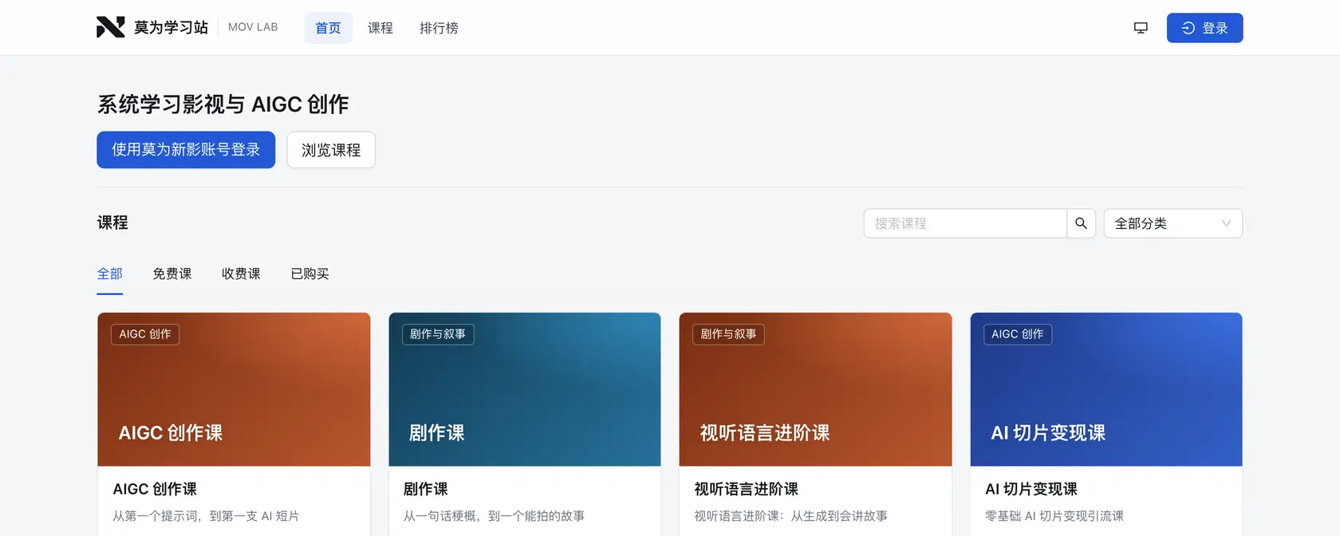Viewport: 1340px width, 536px height.
Task: Click the AIGC 创作课 title below the card image
Action: (x=155, y=489)
